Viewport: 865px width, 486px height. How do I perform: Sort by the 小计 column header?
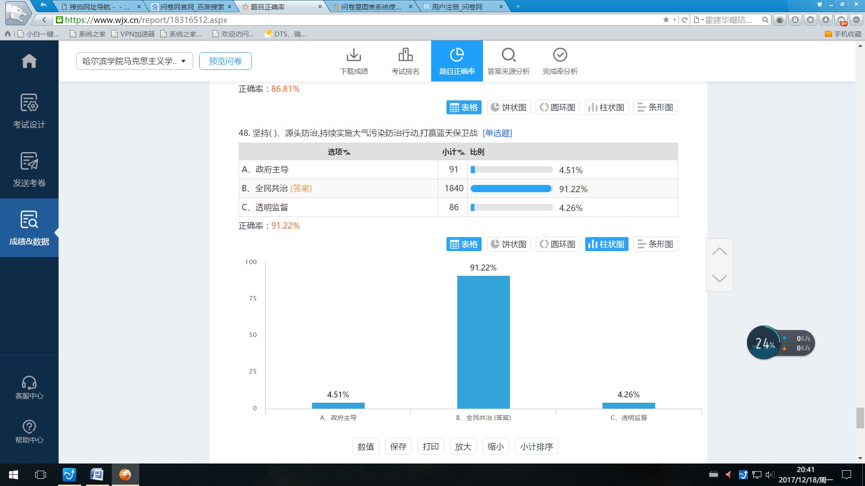pos(453,152)
